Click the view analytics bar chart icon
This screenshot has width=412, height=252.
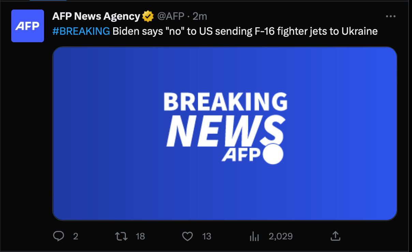tap(254, 236)
